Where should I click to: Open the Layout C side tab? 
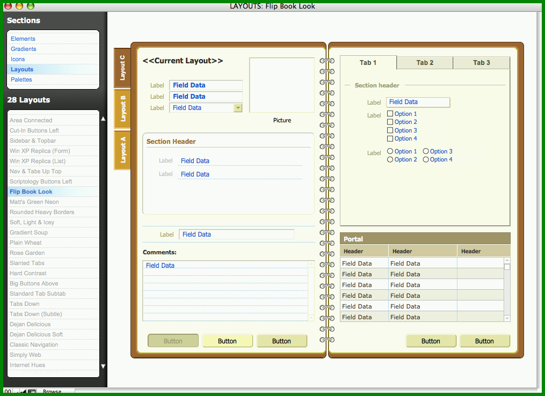pos(122,68)
